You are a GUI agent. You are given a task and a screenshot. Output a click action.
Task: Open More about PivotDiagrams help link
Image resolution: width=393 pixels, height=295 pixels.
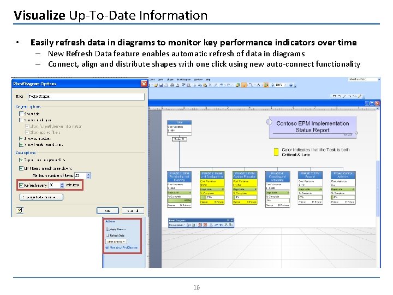click(x=123, y=247)
